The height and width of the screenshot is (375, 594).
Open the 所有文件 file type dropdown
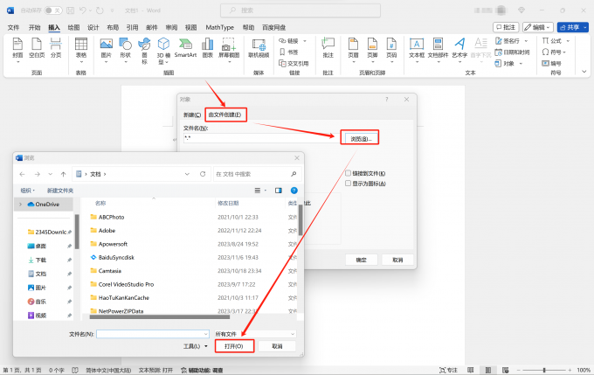[x=255, y=334]
